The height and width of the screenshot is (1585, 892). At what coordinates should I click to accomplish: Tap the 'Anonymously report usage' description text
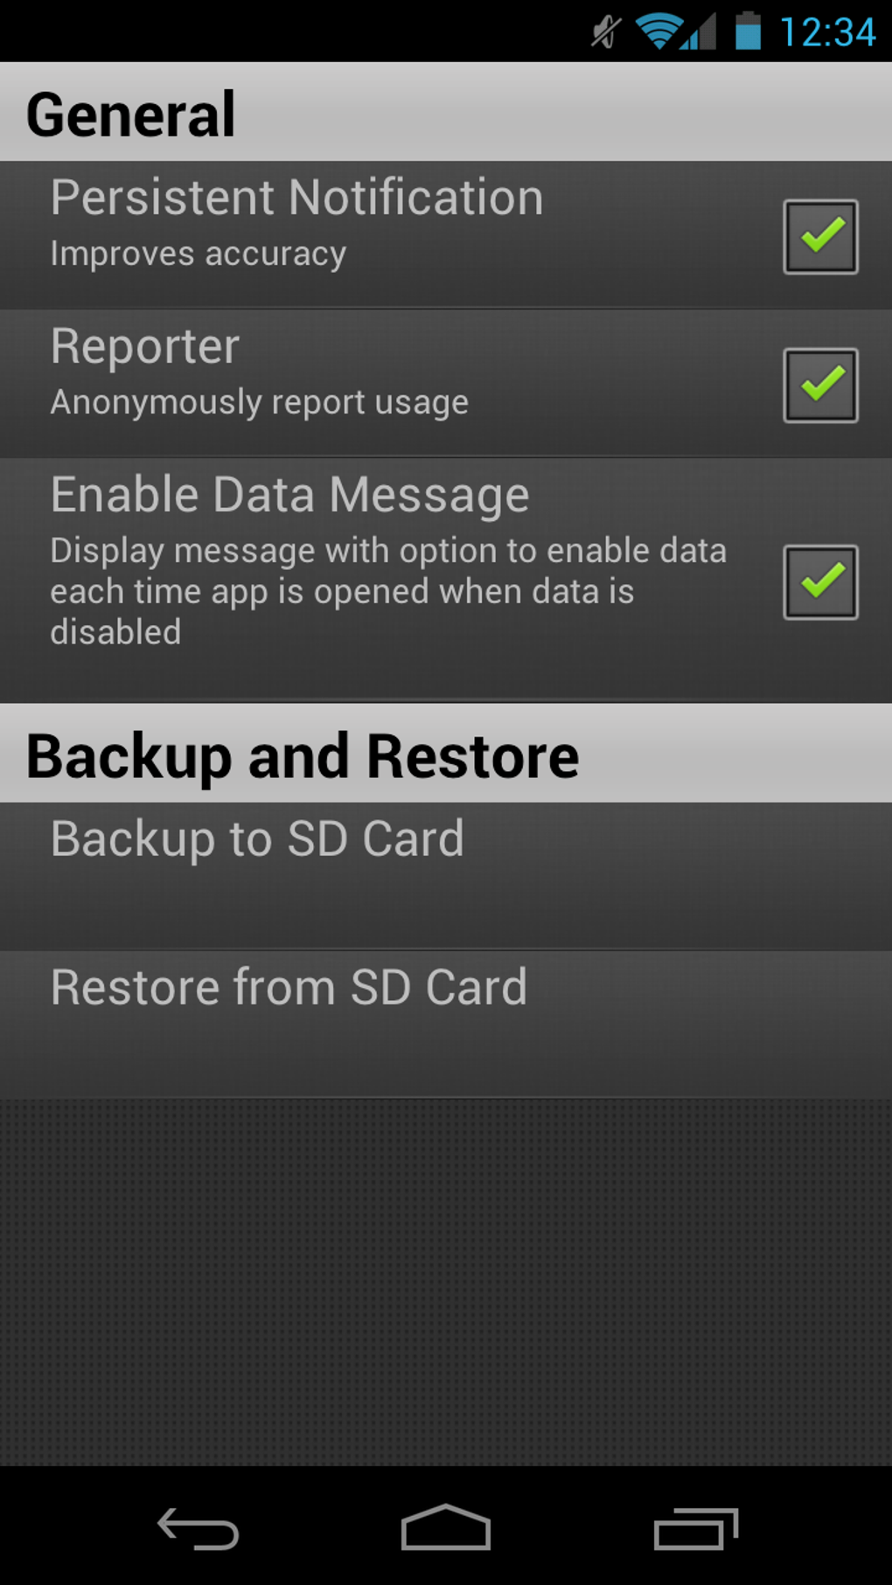point(259,403)
